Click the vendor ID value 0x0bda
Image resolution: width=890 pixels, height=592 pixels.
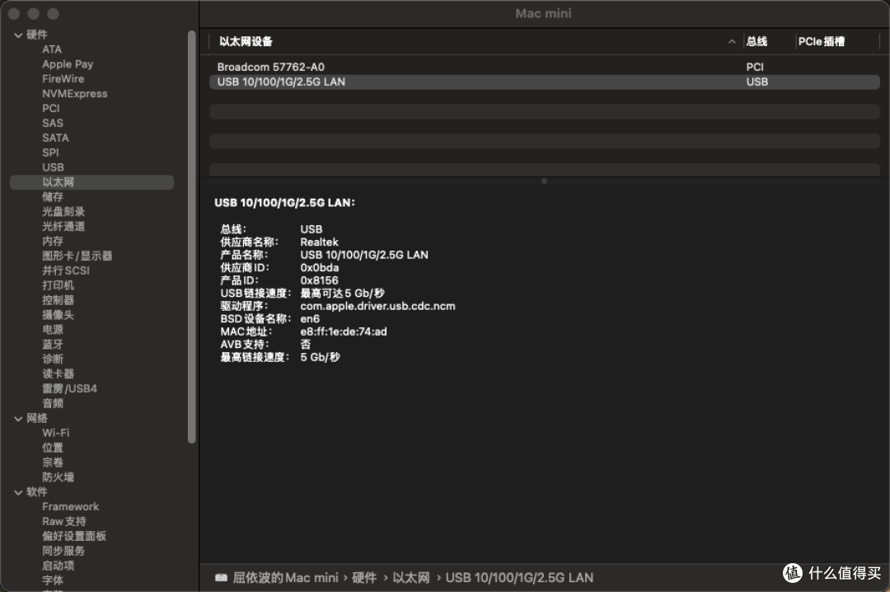point(320,268)
